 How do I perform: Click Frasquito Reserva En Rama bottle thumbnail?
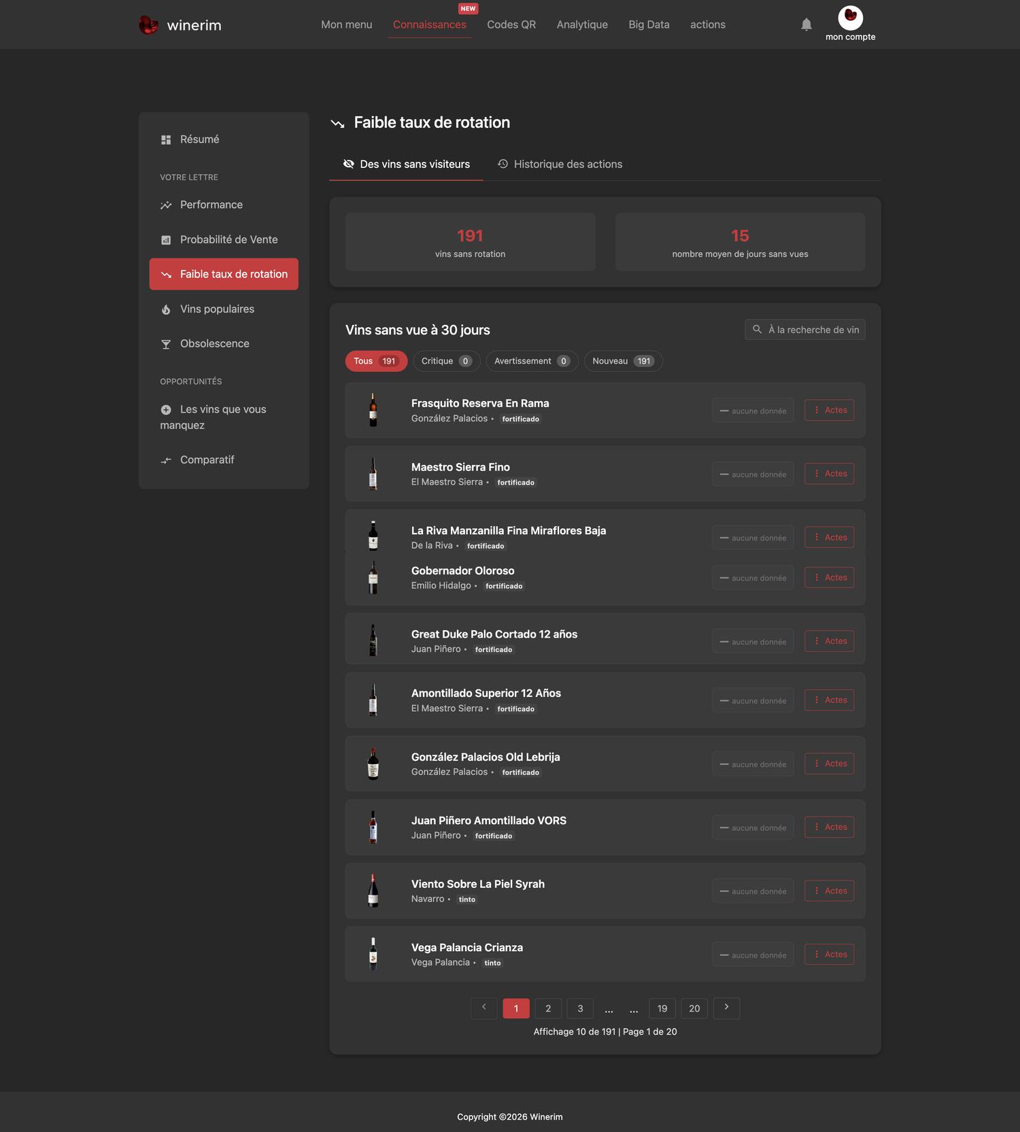click(373, 410)
